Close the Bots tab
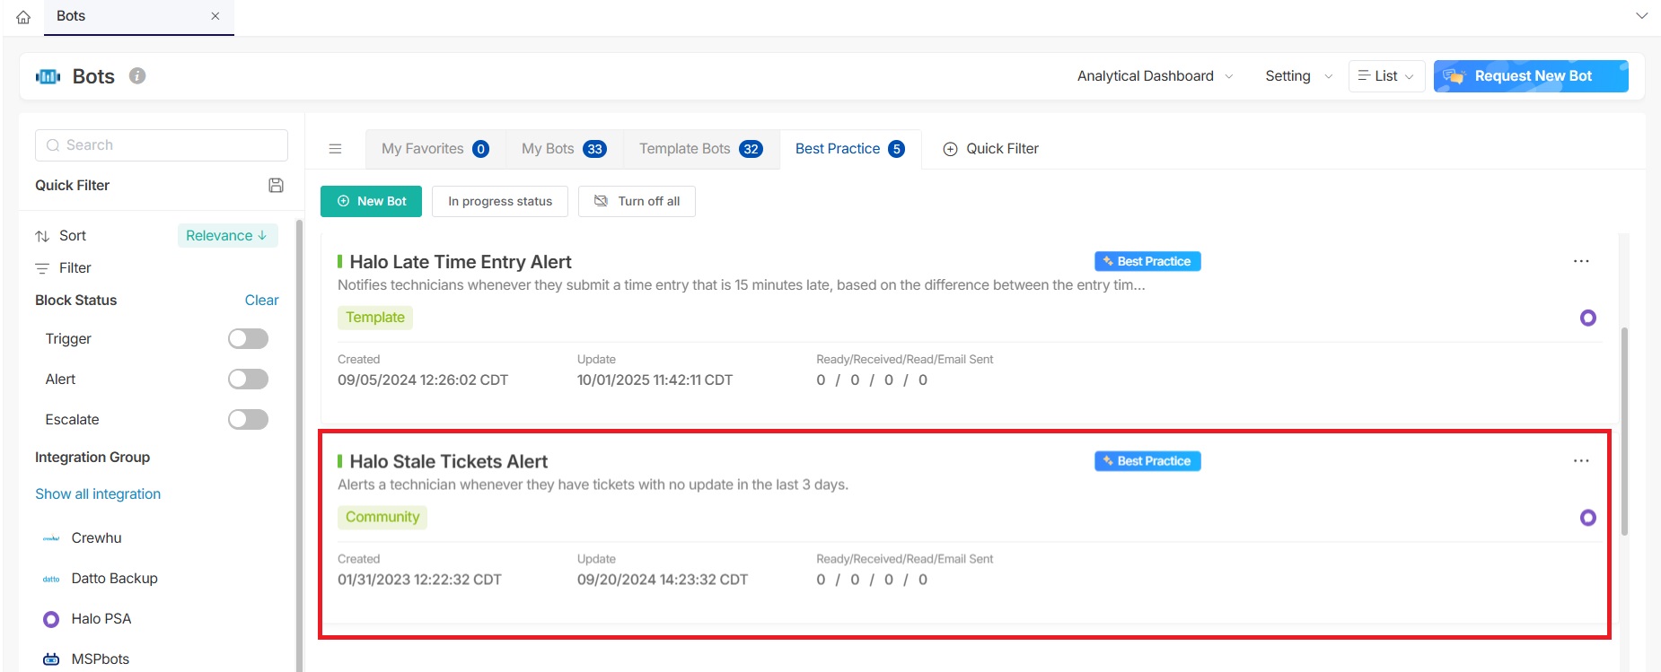Viewport: 1661px width, 672px height. tap(215, 16)
